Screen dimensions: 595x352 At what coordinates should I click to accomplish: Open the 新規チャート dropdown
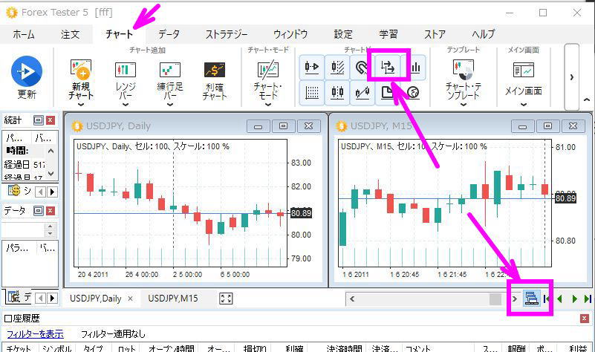coord(80,104)
